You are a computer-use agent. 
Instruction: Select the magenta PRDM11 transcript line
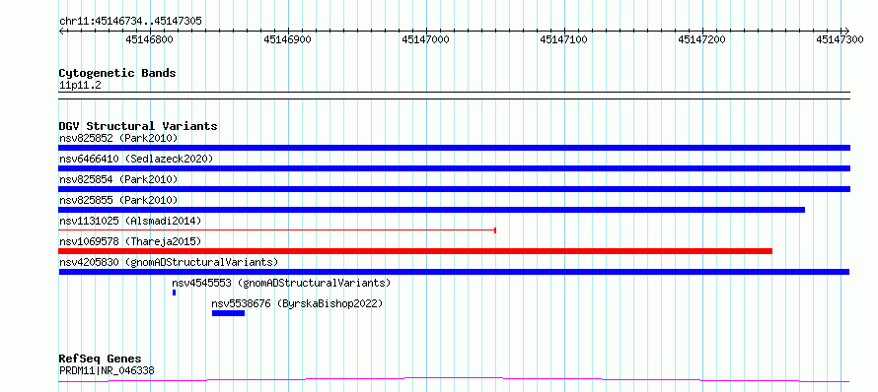(x=454, y=380)
